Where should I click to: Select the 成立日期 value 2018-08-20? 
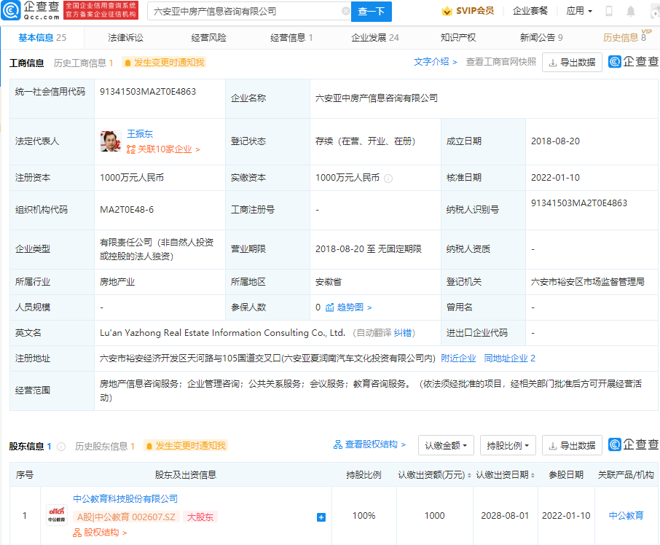point(555,141)
